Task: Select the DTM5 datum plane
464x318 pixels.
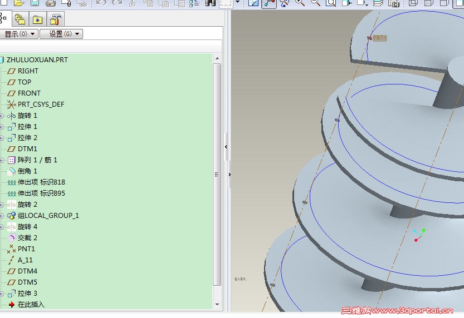Action: click(27, 282)
